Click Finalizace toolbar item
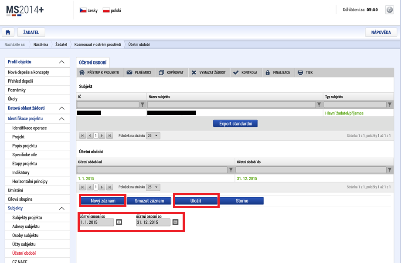401x263 pixels. [x=278, y=73]
